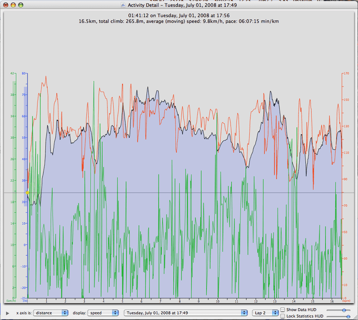
Task: Click the red heart rate axis 170 label
Action: click(346, 73)
